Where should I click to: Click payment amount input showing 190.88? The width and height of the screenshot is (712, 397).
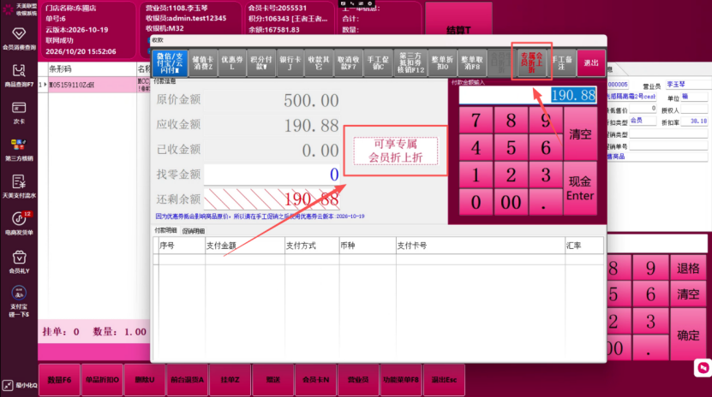click(x=528, y=95)
